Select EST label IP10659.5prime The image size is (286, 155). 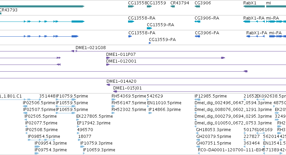pos(72,110)
